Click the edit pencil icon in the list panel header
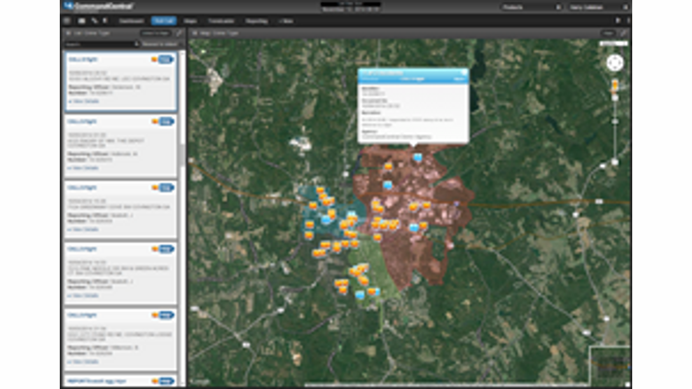This screenshot has height=389, width=692. tap(179, 32)
